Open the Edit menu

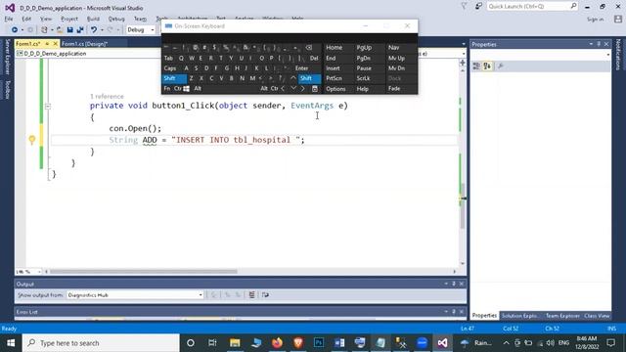click(x=26, y=19)
